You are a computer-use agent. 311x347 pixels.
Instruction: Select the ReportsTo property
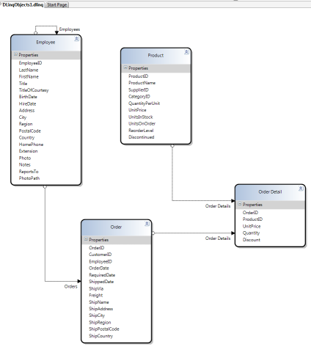click(x=29, y=172)
